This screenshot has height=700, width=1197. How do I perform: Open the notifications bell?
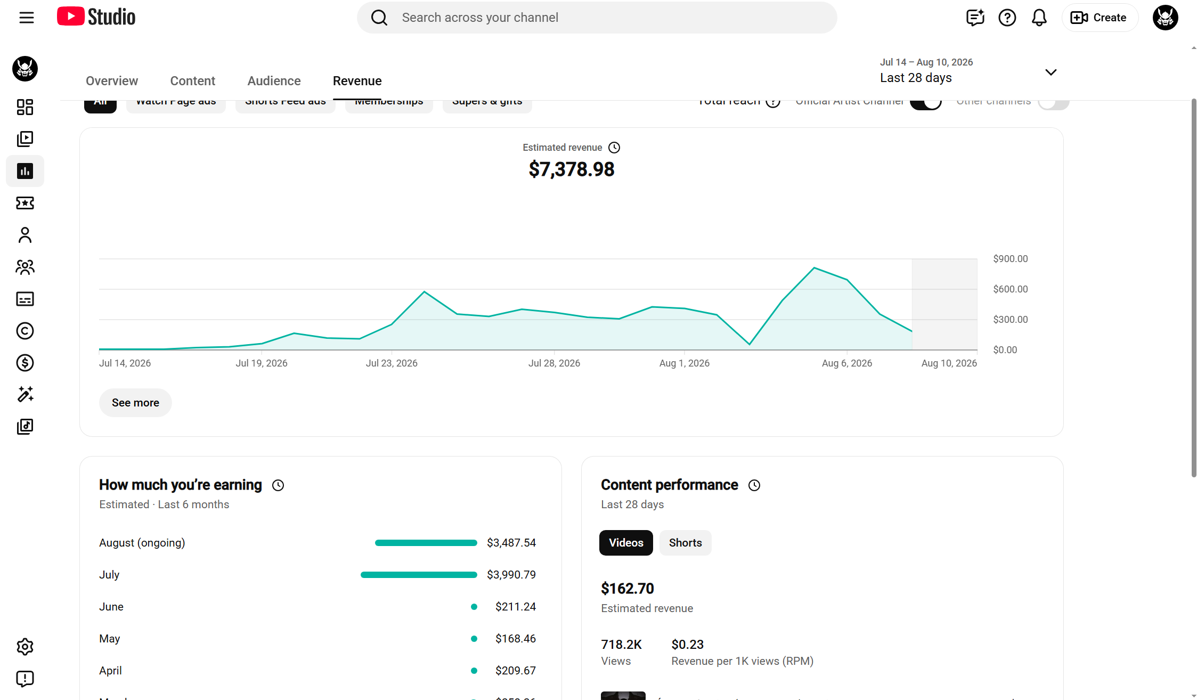click(x=1039, y=18)
